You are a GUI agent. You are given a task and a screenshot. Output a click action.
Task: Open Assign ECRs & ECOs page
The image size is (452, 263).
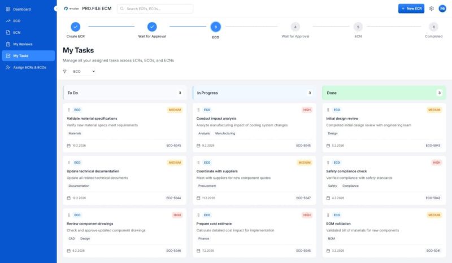28,67
